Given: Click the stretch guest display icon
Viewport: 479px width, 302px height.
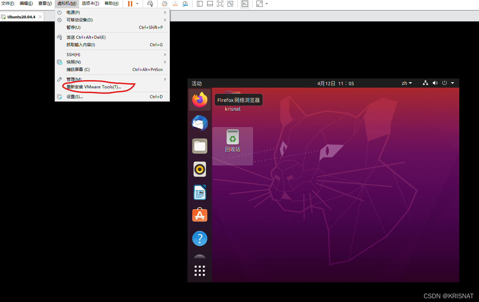Looking at the screenshot, I should click(259, 4).
